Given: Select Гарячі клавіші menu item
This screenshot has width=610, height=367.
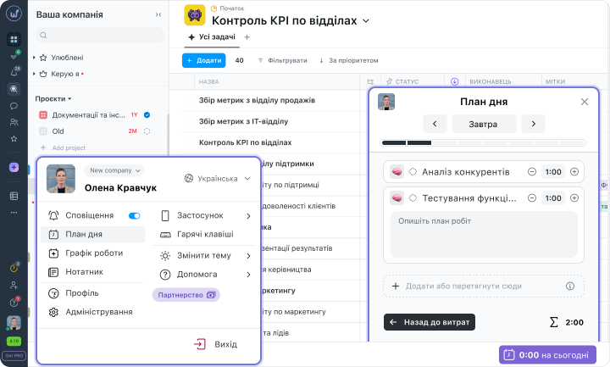Looking at the screenshot, I should point(204,234).
